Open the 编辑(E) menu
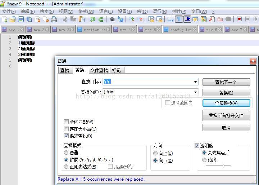259x185 pixels. [28, 12]
